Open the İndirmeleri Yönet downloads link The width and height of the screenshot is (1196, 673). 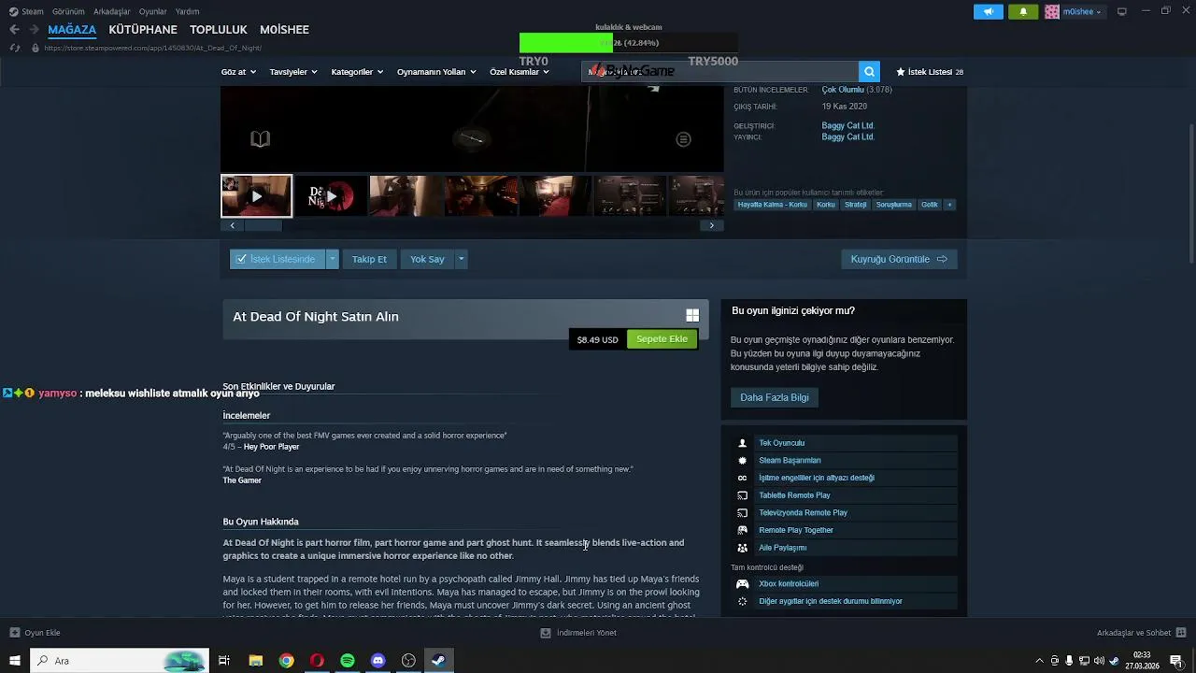tap(578, 633)
